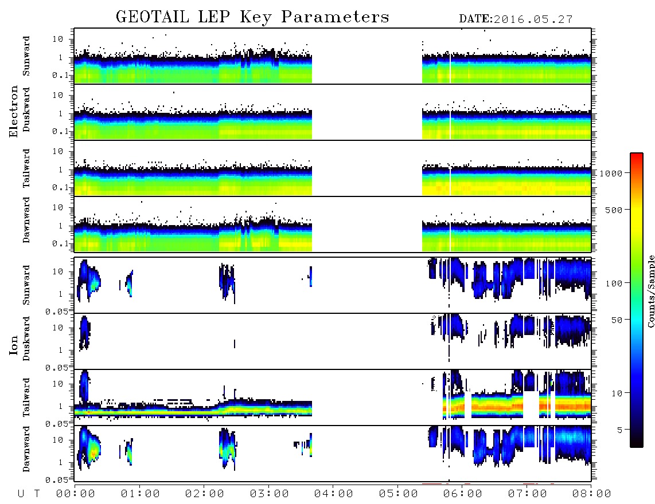
Task: Click the 1000 colorbar tick value
Action: [611, 174]
